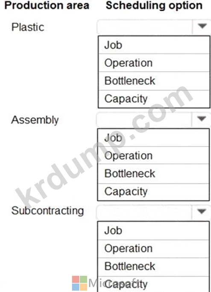
Task: Select Job option for Plastic
Action: (x=154, y=45)
